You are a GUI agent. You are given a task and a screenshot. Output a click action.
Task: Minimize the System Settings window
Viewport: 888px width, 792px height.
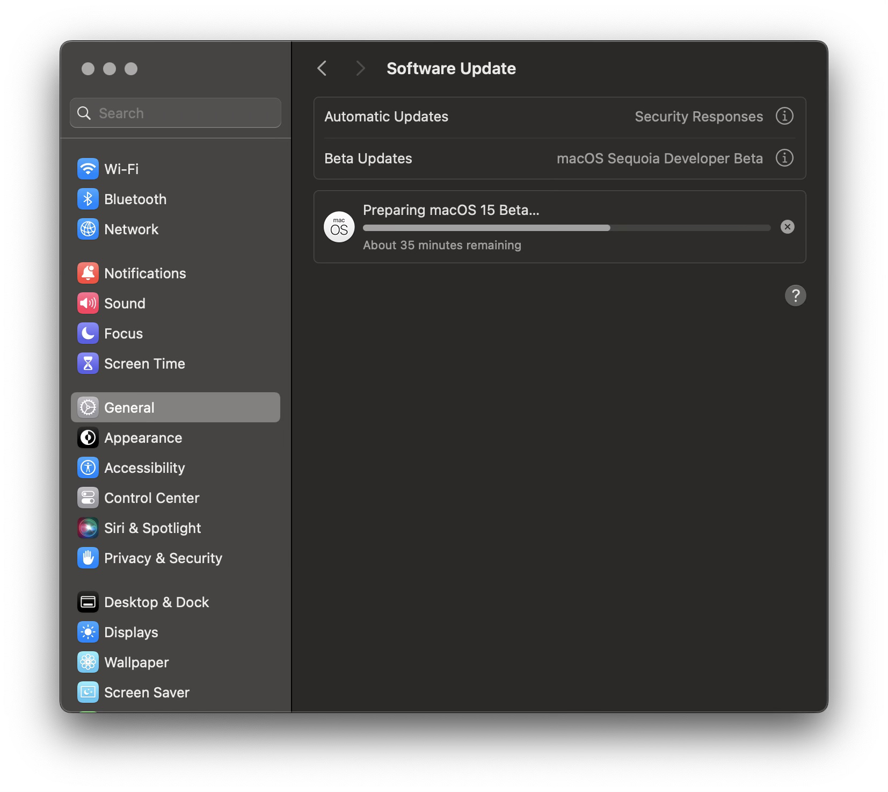click(x=110, y=69)
